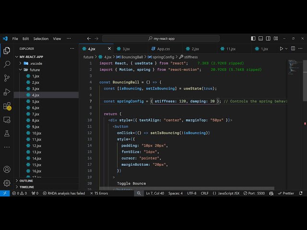Open the Selection menu
Screen dimensions: 307x230
point(41,38)
